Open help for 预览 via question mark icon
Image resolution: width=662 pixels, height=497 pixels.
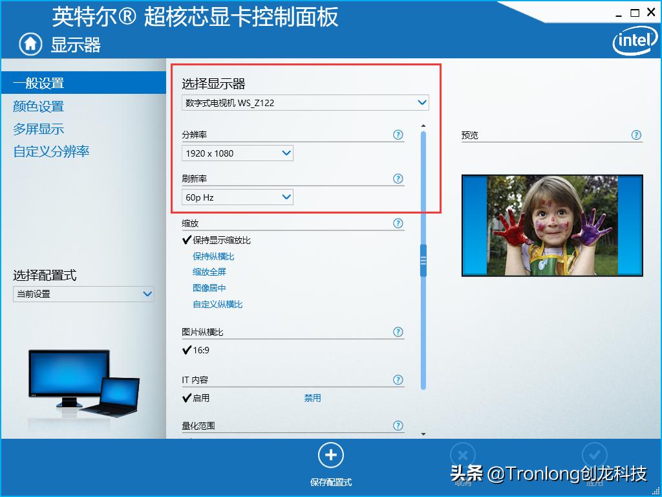click(x=636, y=135)
